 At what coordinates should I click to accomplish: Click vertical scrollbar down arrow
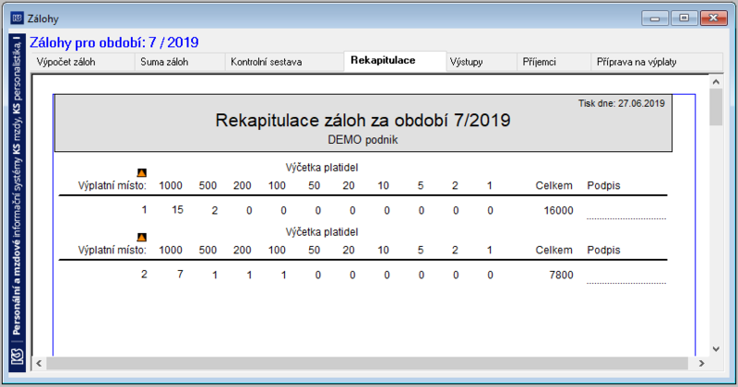point(716,349)
